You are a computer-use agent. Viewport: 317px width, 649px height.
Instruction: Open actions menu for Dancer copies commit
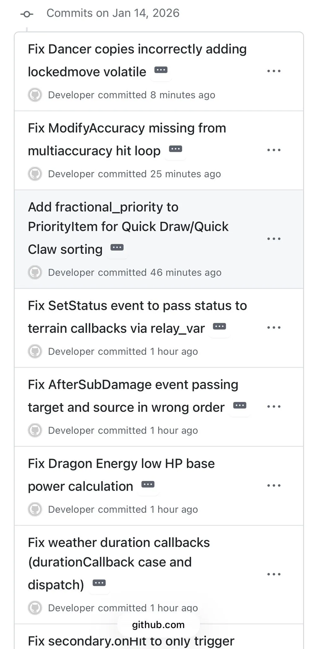tap(274, 71)
